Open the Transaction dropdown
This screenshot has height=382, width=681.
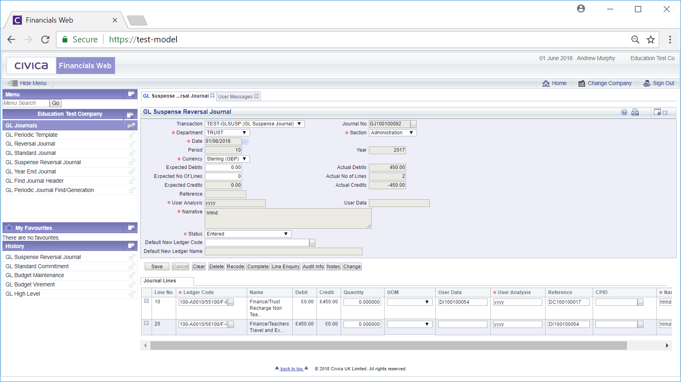[255, 124]
